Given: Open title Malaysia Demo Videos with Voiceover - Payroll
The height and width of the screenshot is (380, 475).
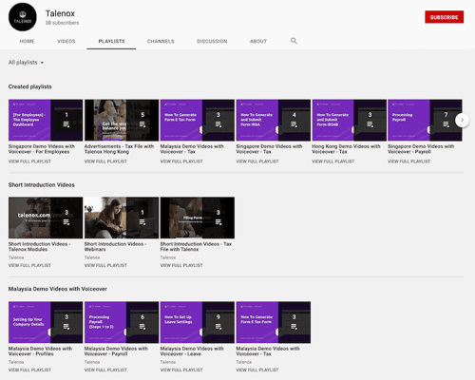Looking at the screenshot, I should point(116,351).
